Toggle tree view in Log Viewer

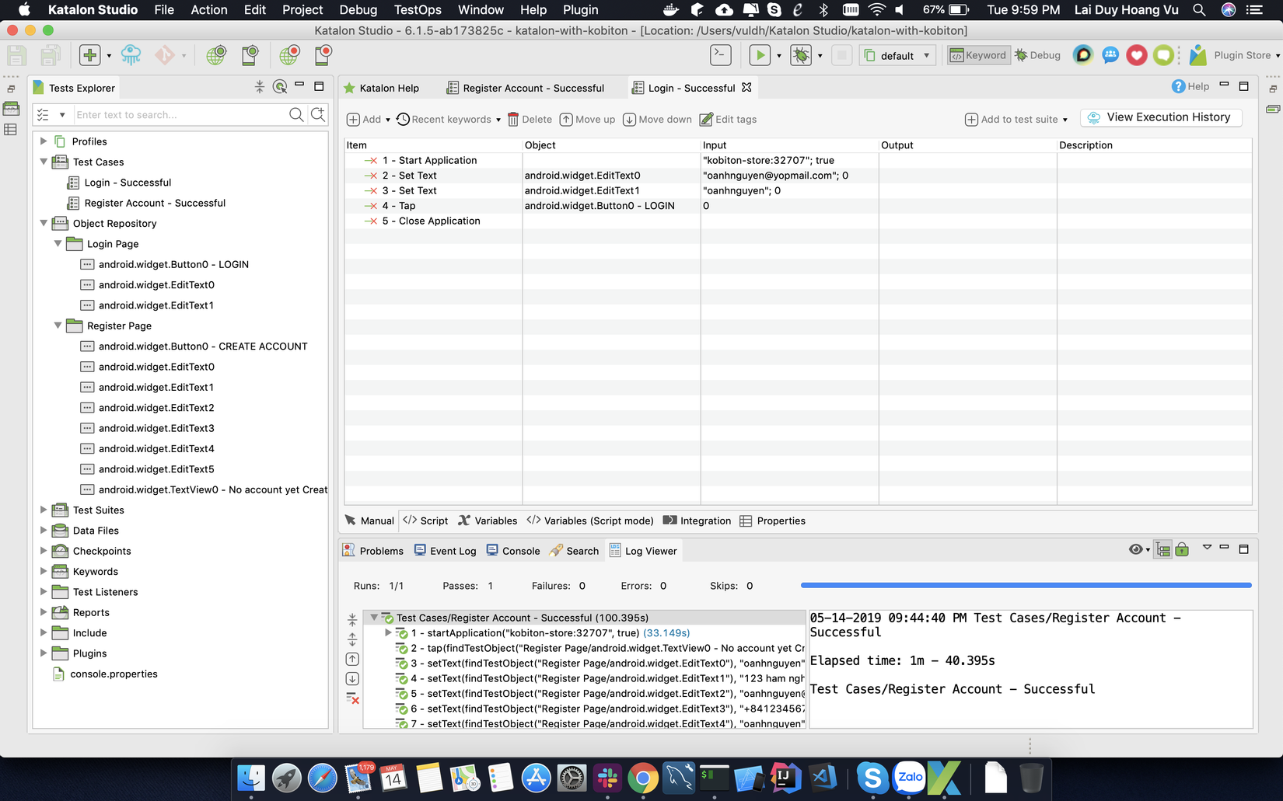[1162, 550]
